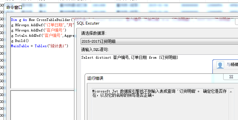Click the Microsoft Jet error message text

(159, 93)
